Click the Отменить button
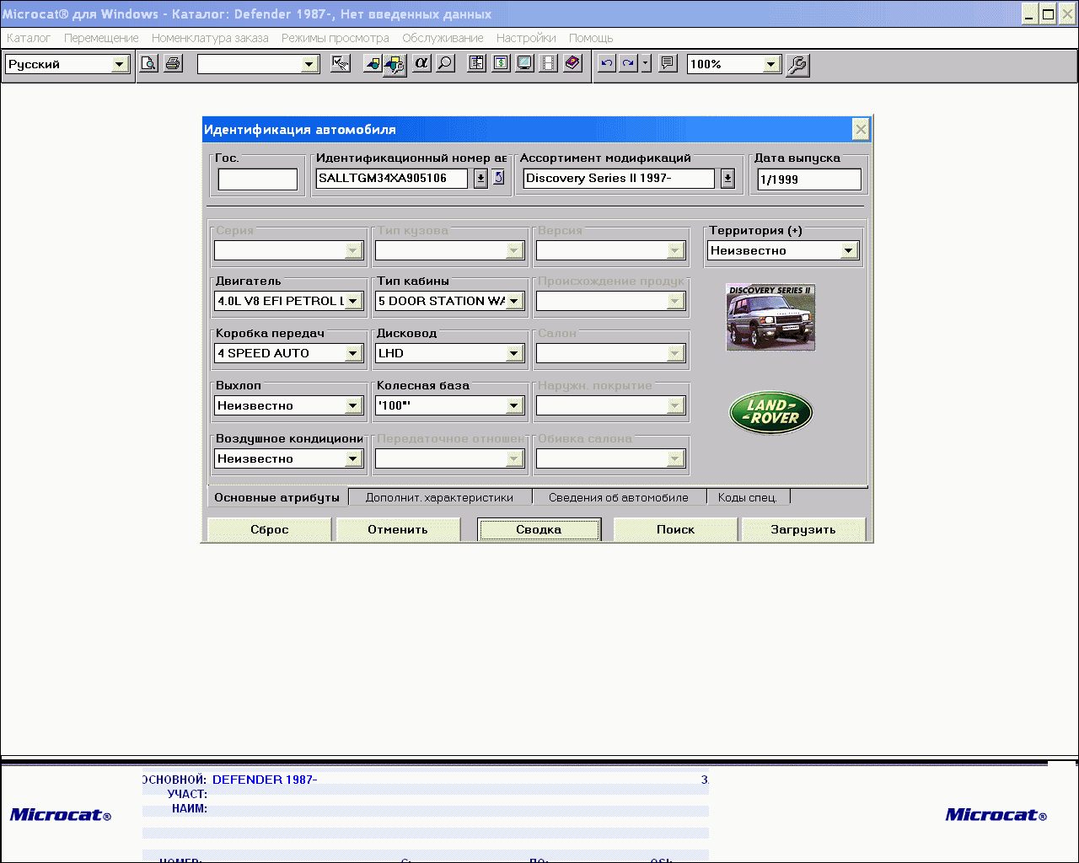Screen dimensions: 1079x863 (398, 529)
